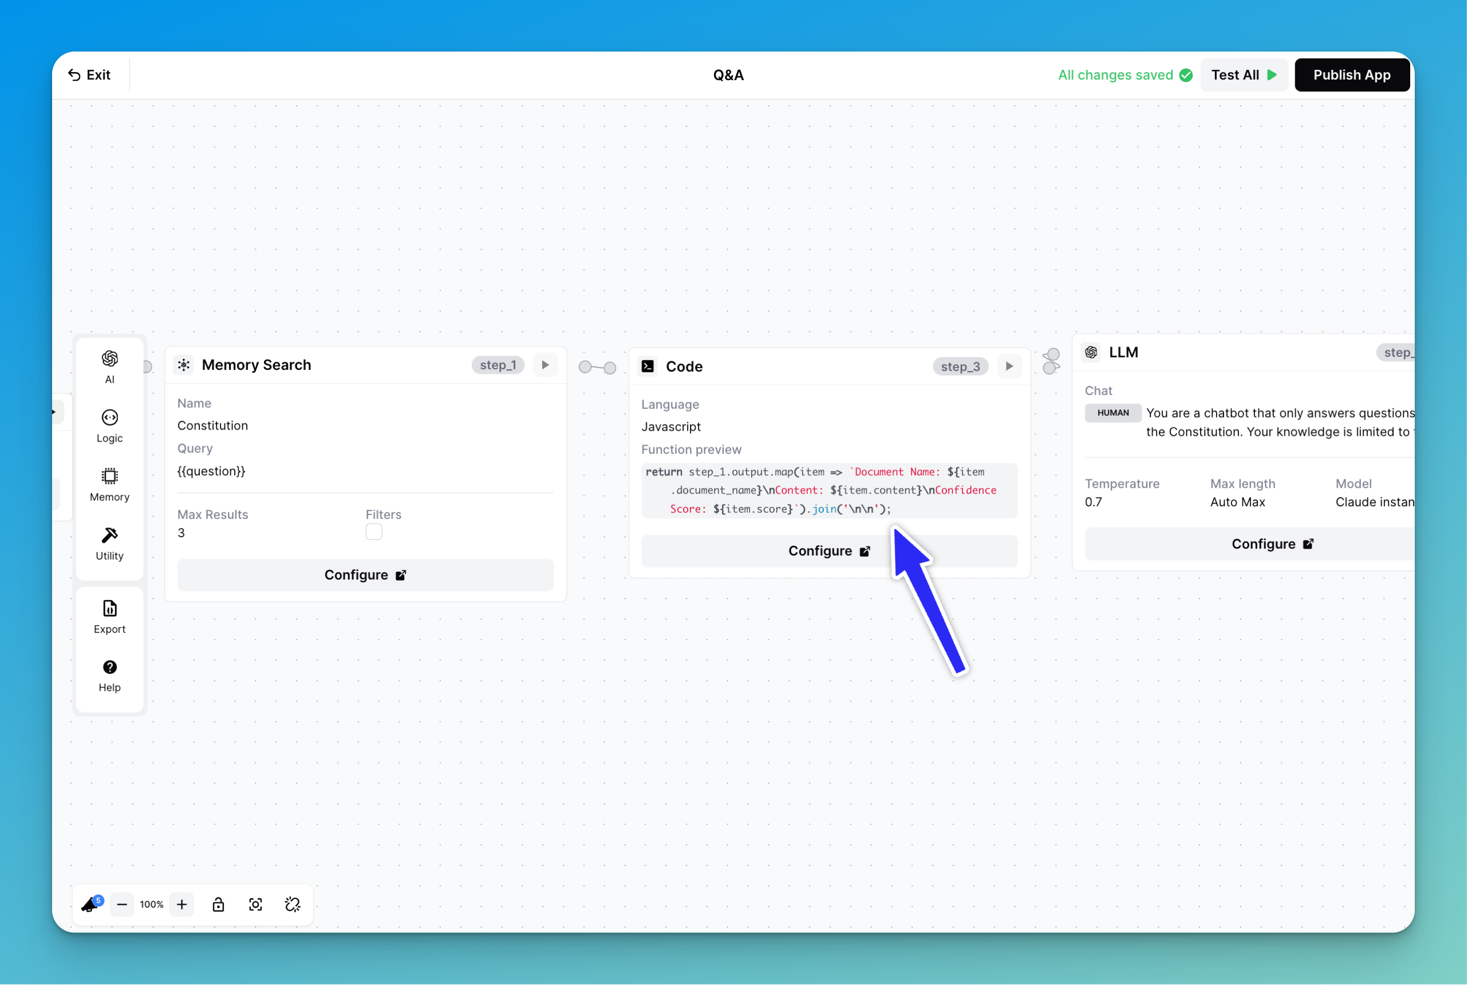Open the AI steps category

tap(109, 367)
